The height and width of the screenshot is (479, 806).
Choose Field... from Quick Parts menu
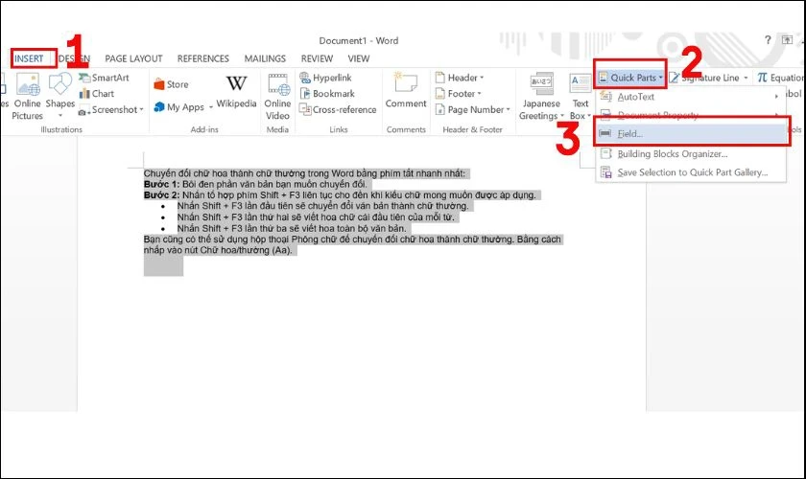point(692,133)
